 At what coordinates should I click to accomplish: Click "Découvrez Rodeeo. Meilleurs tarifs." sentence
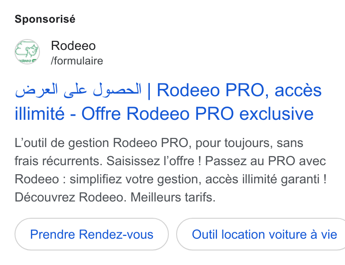pos(115,197)
